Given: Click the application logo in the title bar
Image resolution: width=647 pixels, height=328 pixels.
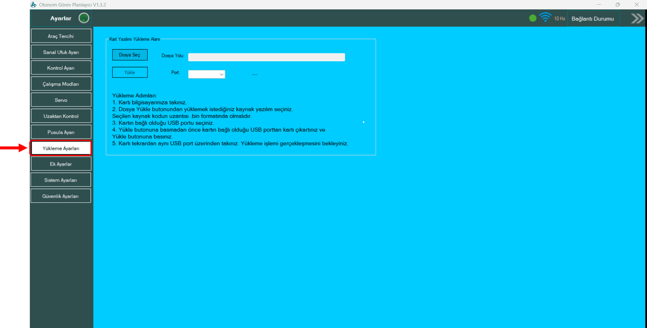Looking at the screenshot, I should (34, 4).
